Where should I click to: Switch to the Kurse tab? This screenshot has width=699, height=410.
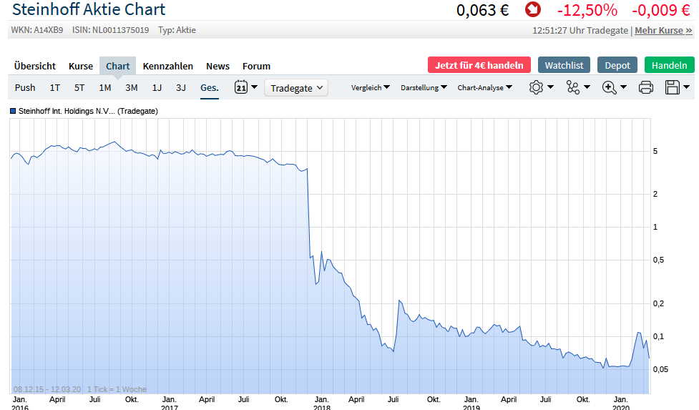pyautogui.click(x=81, y=66)
